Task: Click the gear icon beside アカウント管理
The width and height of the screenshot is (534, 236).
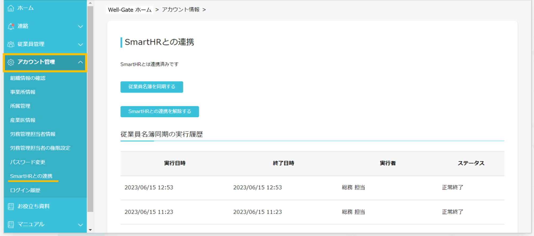Action: pos(11,62)
